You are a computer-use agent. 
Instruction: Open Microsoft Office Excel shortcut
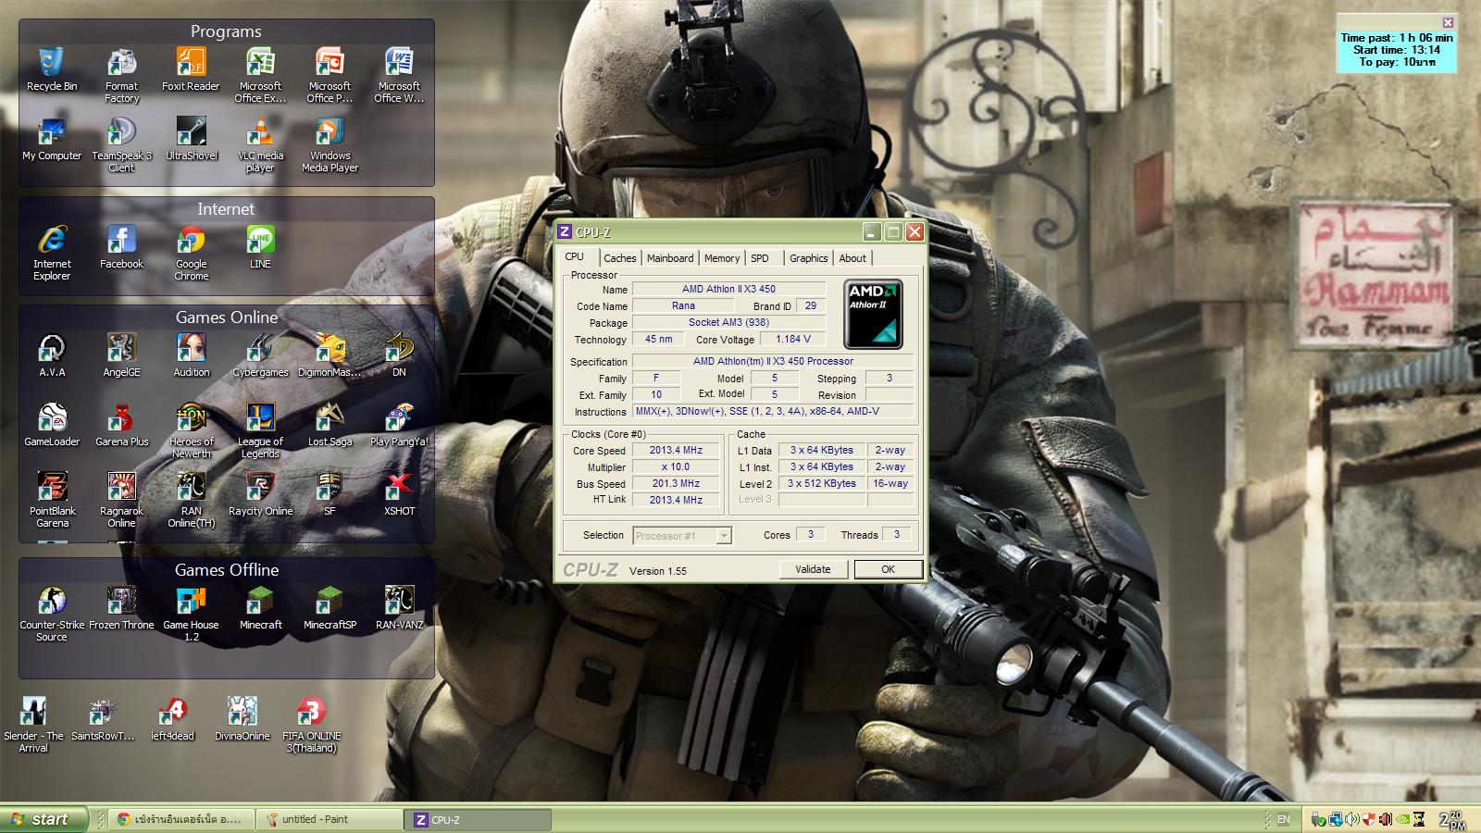click(260, 75)
